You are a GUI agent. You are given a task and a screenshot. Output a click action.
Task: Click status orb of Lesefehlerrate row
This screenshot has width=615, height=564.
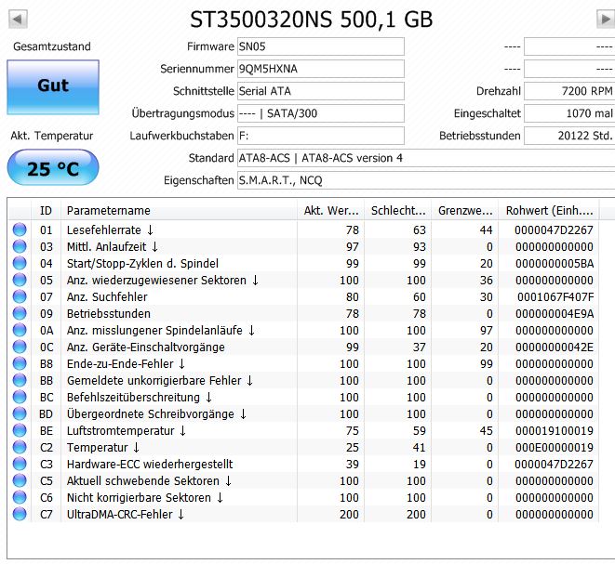pyautogui.click(x=20, y=230)
